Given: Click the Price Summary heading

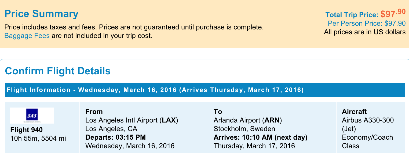Looking at the screenshot, I should tap(41, 14).
